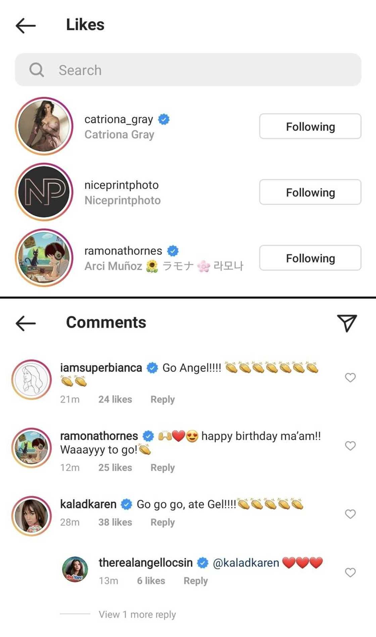376x637 pixels.
Task: Open catriona_gray's profile picture
Action: pyautogui.click(x=44, y=126)
